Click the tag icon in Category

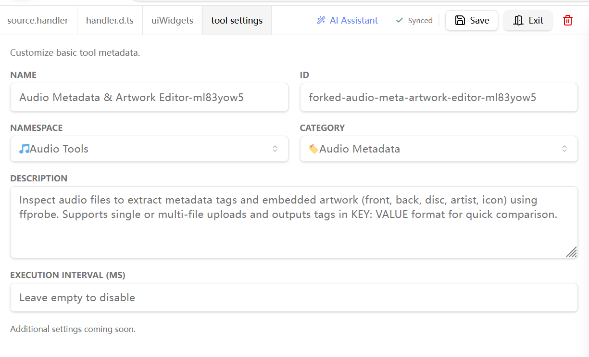[313, 149]
